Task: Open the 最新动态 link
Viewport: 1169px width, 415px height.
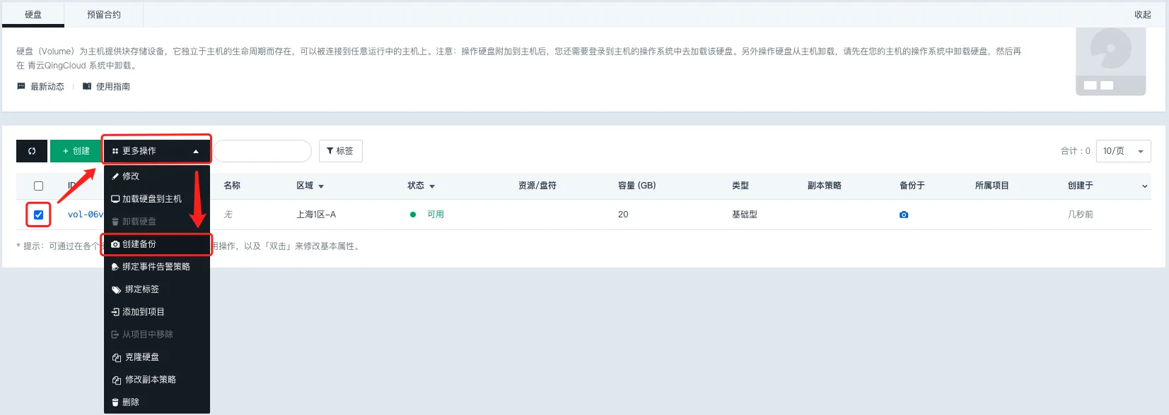Action: [47, 87]
